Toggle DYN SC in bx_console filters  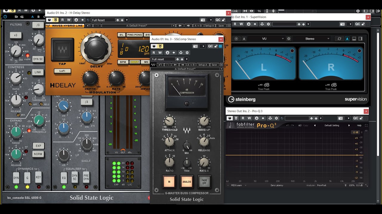38,59
